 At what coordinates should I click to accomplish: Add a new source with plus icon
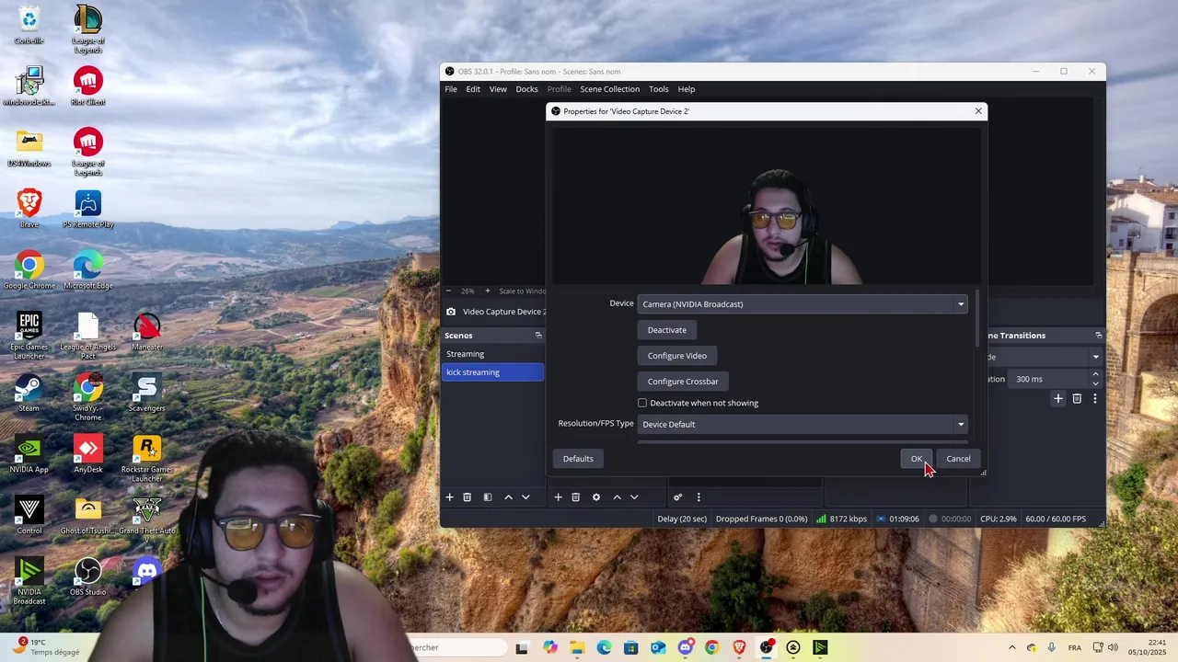tap(558, 497)
